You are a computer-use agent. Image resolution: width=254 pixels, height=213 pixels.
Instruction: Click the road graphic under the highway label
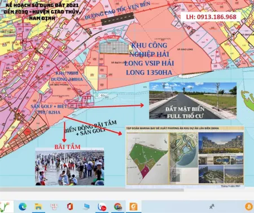click(117, 19)
